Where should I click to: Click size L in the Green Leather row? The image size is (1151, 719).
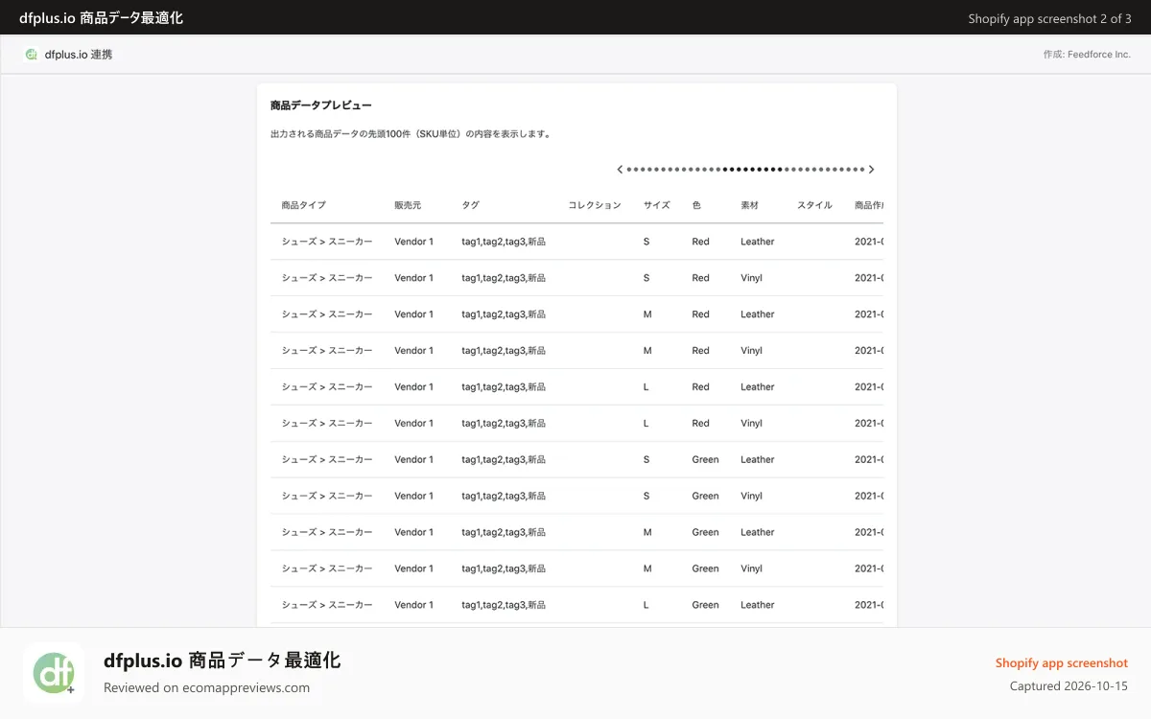coord(646,606)
